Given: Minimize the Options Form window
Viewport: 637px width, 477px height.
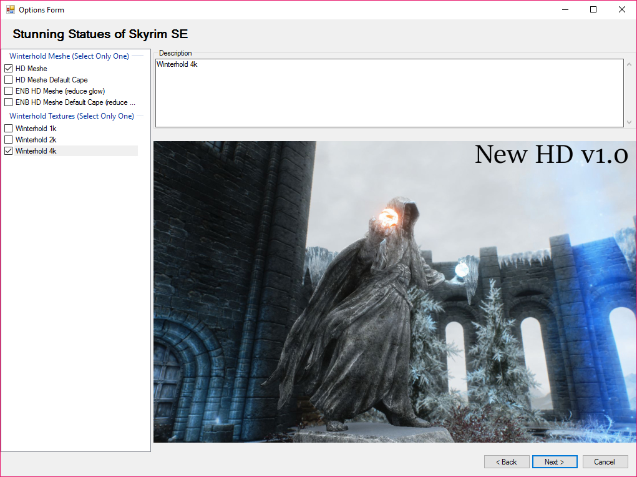Looking at the screenshot, I should click(565, 9).
